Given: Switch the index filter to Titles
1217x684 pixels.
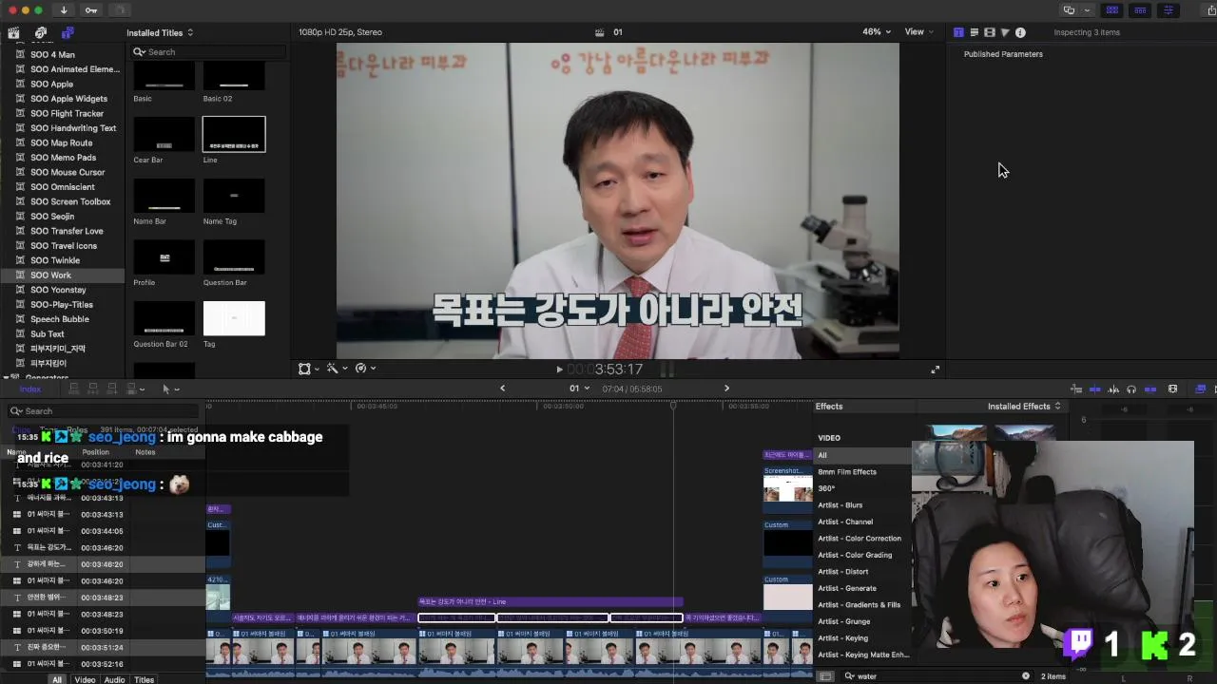Looking at the screenshot, I should click(x=144, y=679).
